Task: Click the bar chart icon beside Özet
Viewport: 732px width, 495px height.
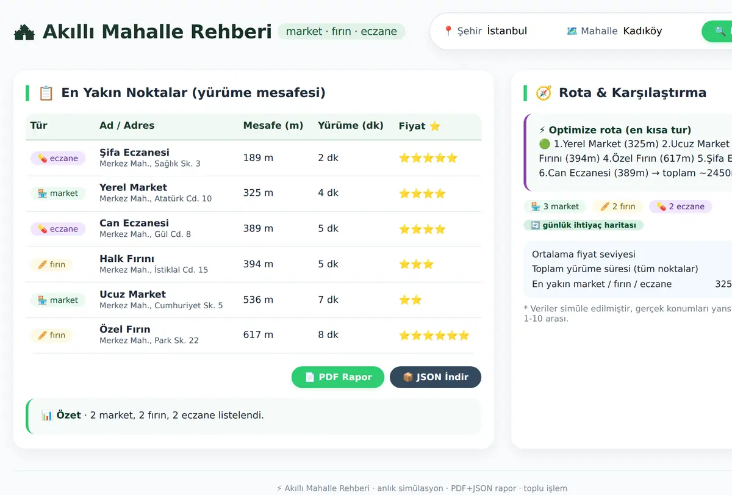Action: [x=47, y=416]
